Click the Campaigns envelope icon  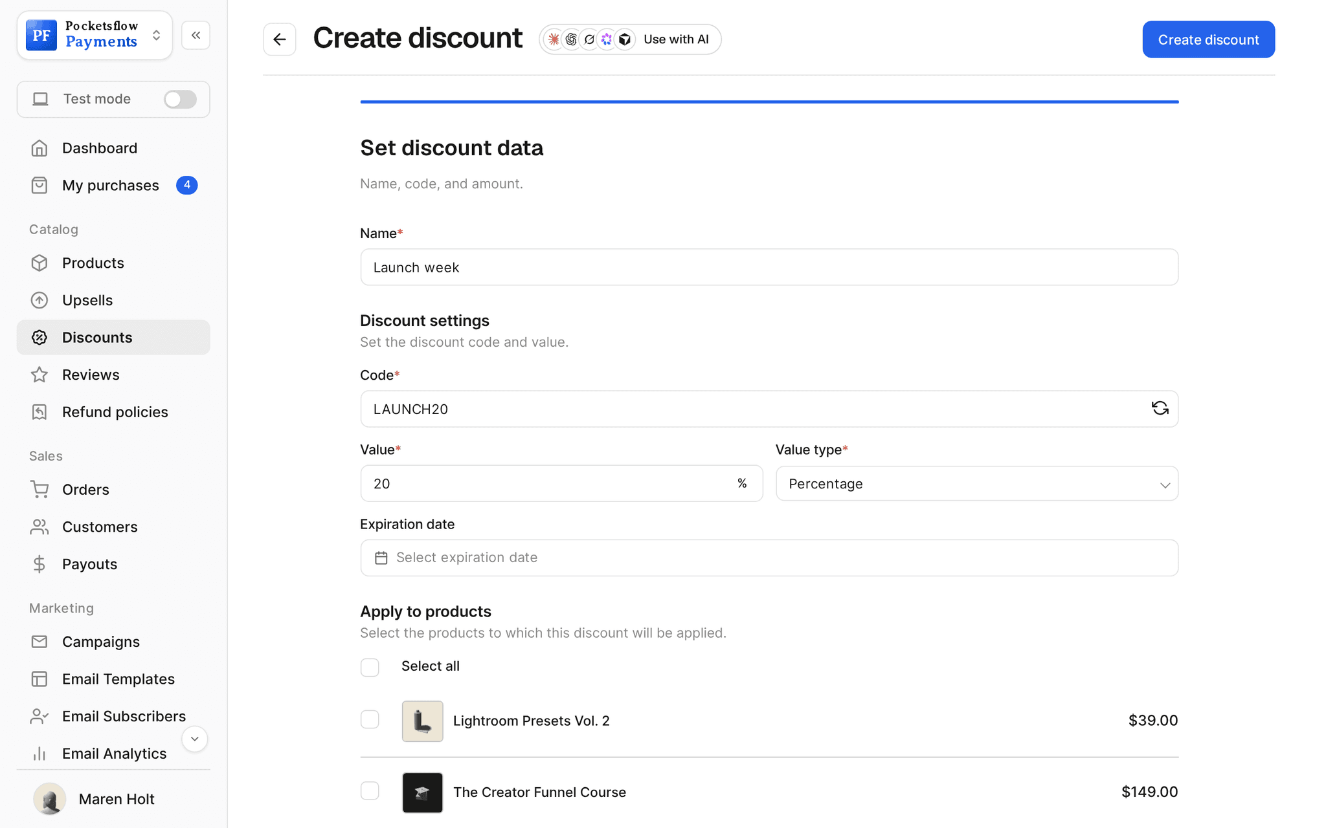tap(39, 642)
